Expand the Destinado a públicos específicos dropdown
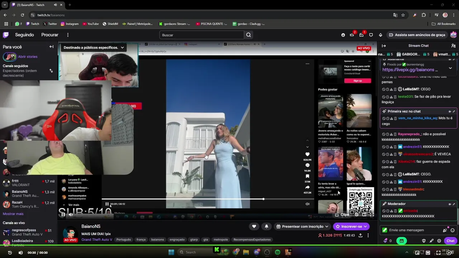 pyautogui.click(x=122, y=47)
